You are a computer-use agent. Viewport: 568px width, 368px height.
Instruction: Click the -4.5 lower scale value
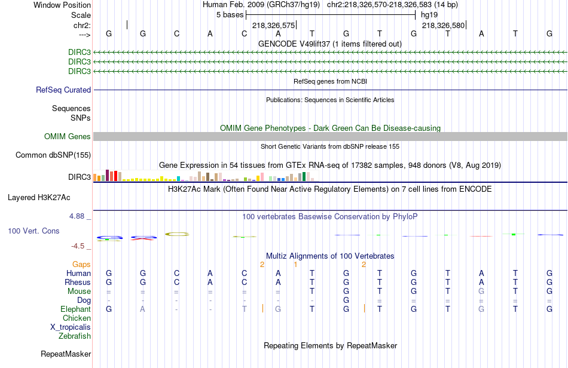point(78,246)
